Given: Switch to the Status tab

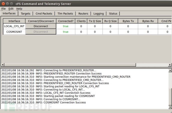Looking at the screenshot, I should pos(113,14).
